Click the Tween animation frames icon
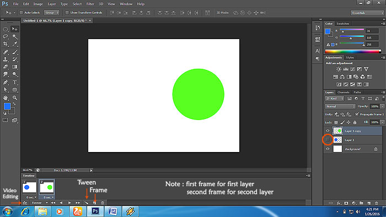 [86, 203]
